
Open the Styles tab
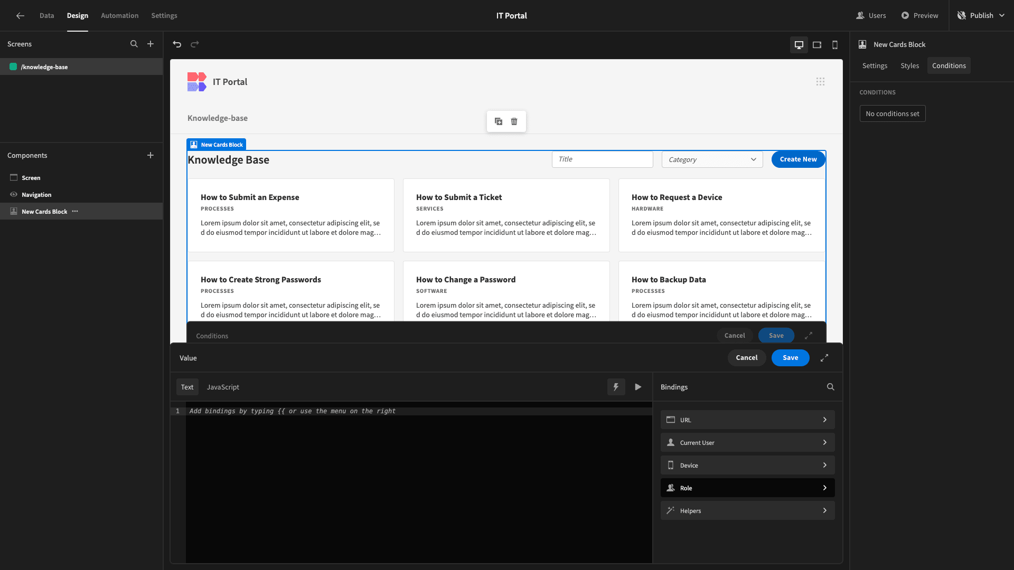[x=909, y=65]
